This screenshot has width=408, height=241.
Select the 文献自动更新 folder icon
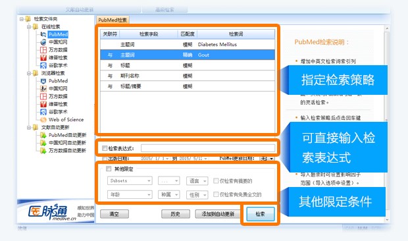pyautogui.click(x=36, y=128)
